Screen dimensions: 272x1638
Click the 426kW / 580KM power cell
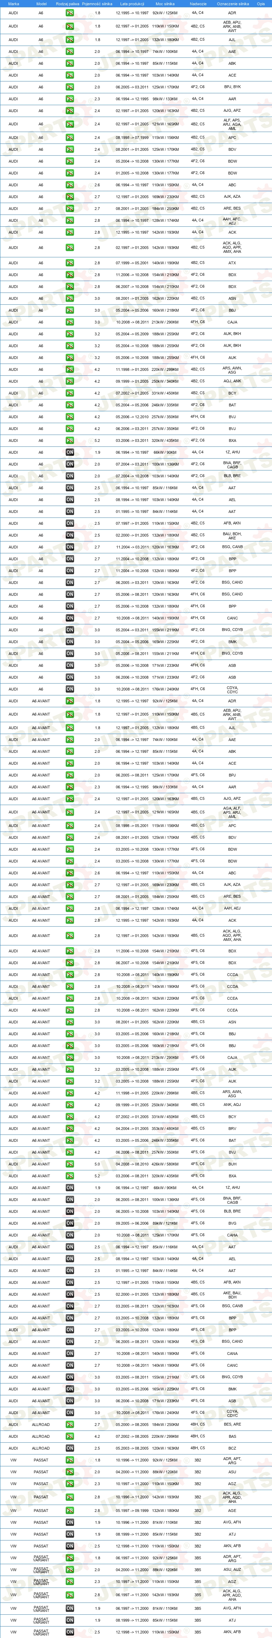(x=166, y=1164)
